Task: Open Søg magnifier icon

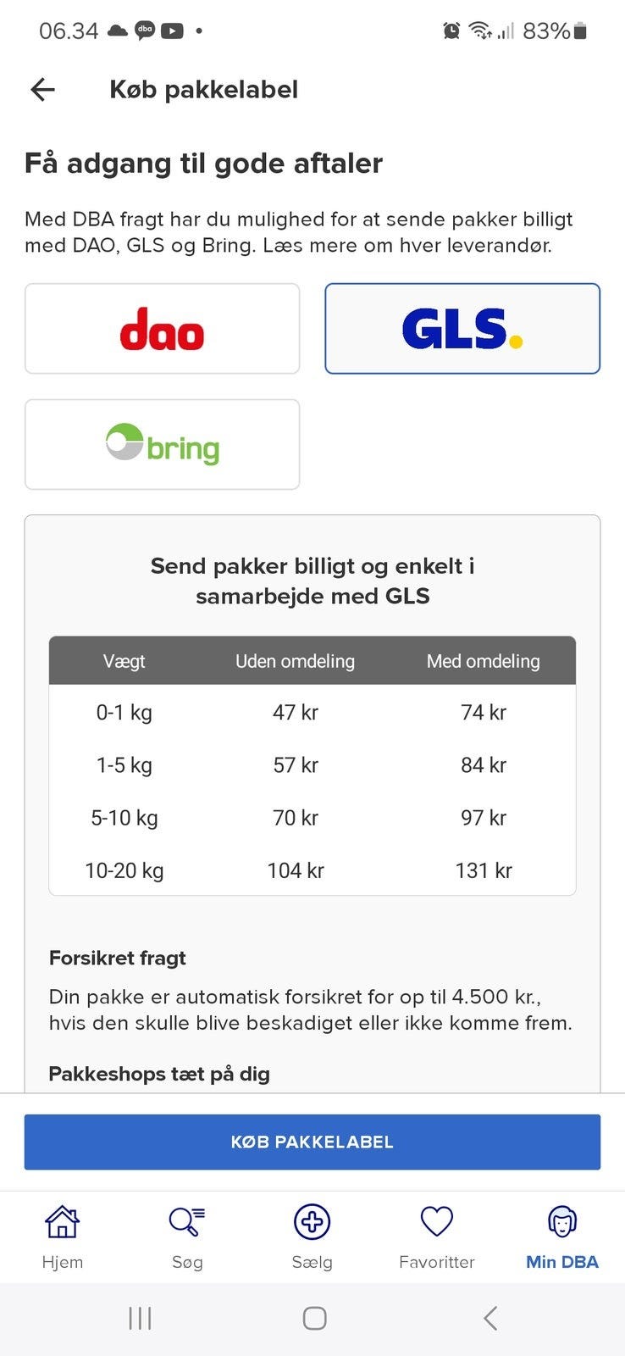Action: coord(186,1221)
